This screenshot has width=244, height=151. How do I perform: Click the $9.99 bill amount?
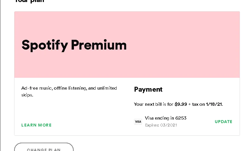[181, 104]
